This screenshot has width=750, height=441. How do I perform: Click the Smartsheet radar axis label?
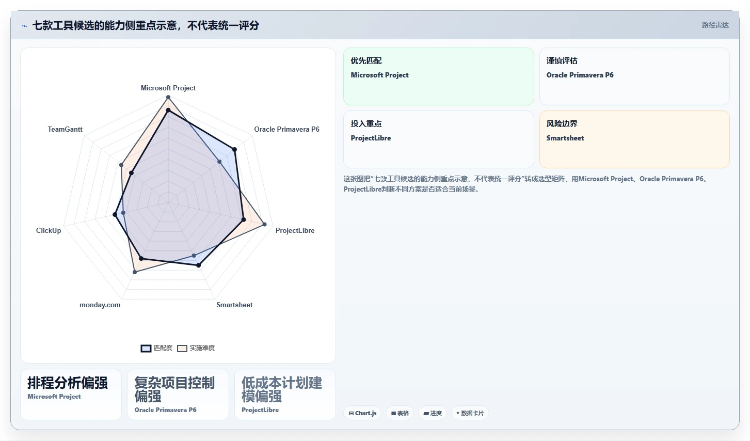click(x=234, y=305)
